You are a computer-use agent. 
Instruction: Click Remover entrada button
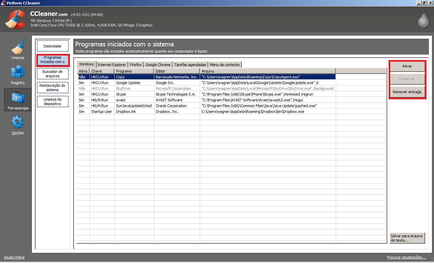407,92
